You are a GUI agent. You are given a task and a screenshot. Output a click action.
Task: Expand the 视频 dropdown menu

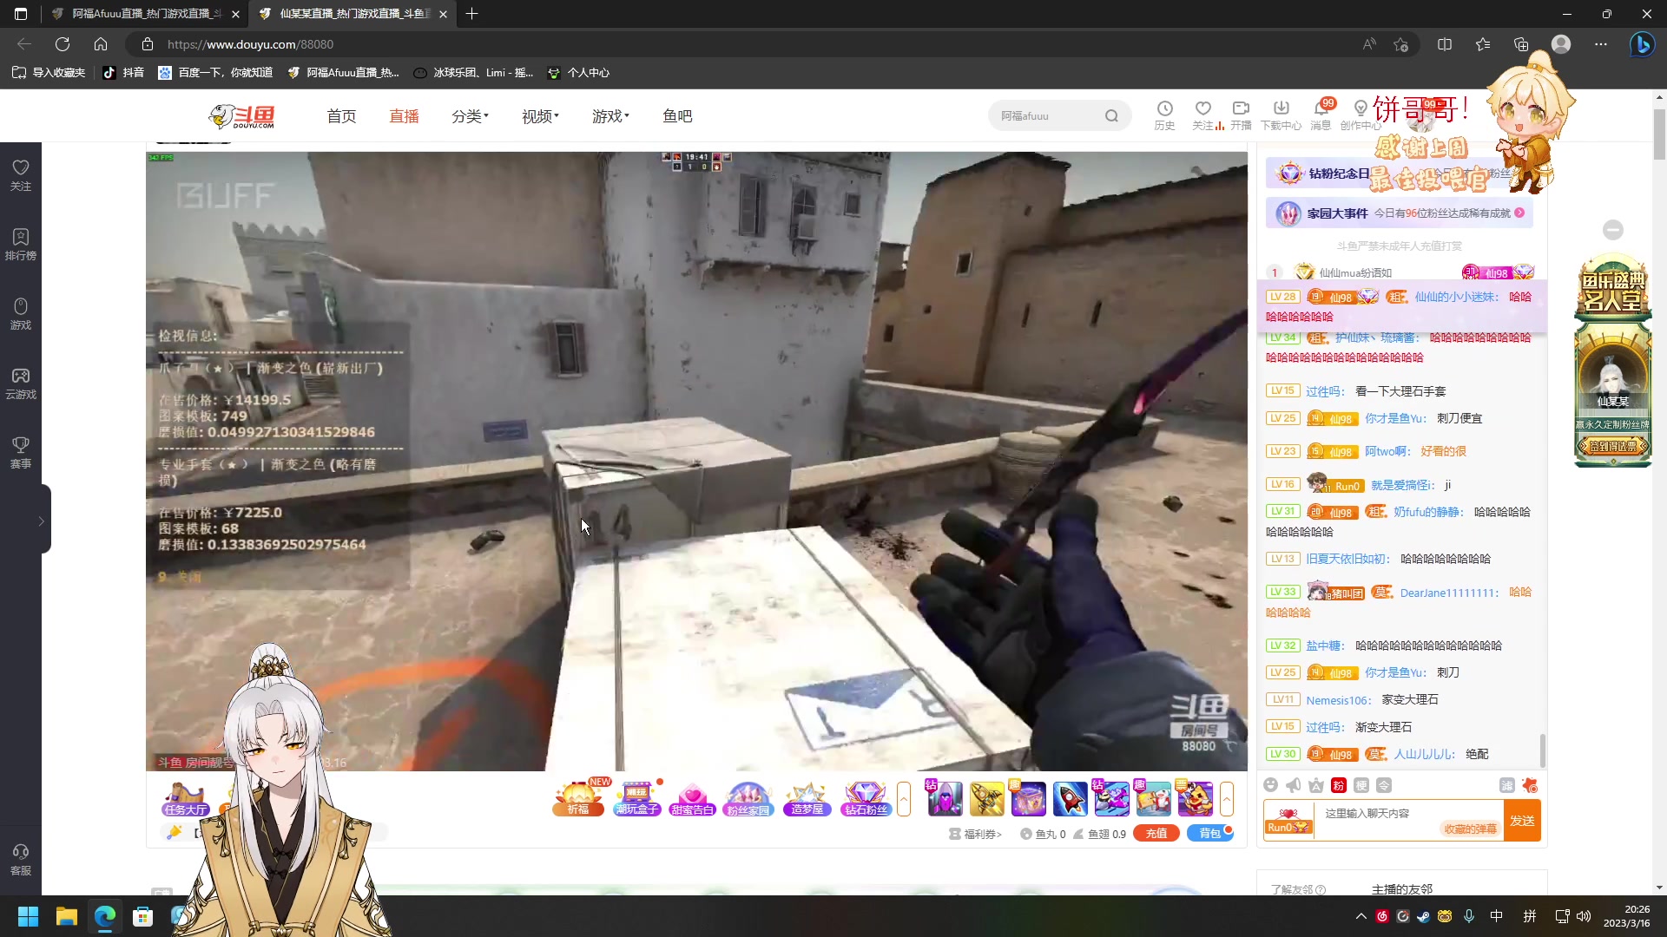point(540,116)
